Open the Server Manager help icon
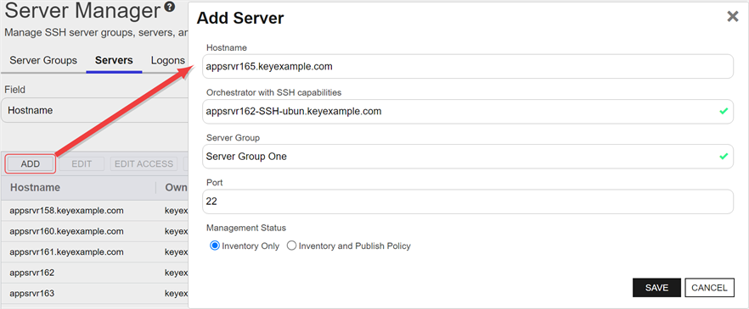749x309 pixels. click(169, 7)
